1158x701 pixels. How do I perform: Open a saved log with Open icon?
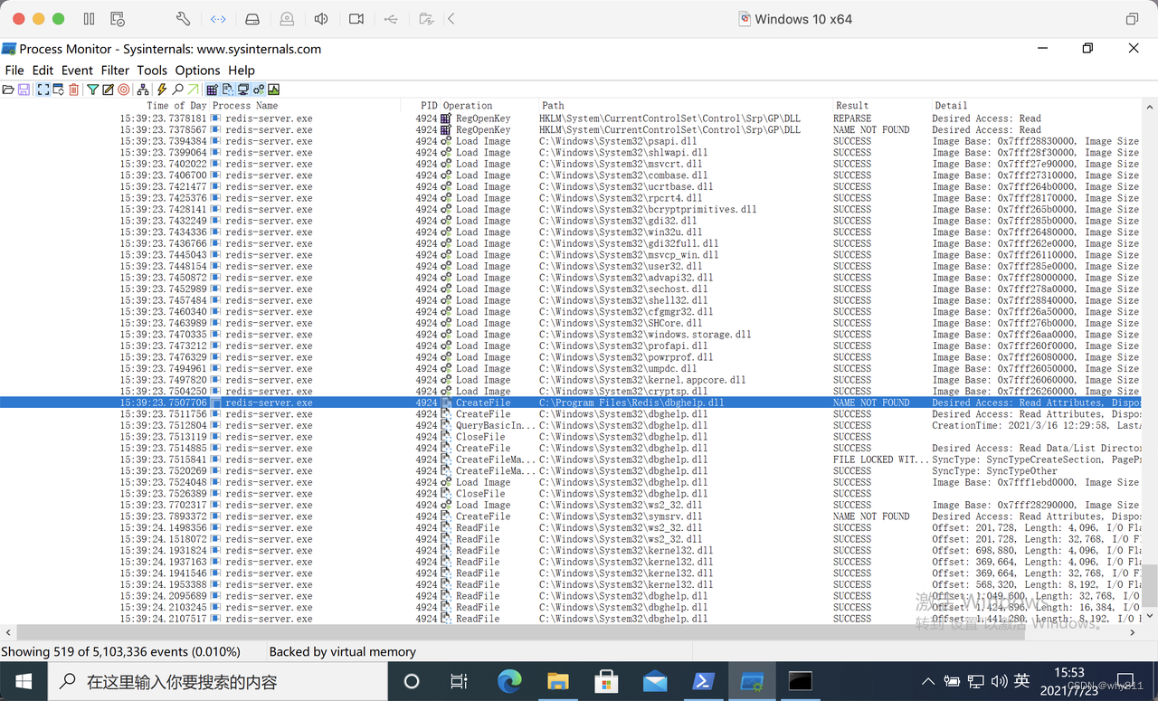(8, 90)
